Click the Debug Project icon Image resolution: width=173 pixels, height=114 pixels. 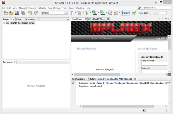(x=116, y=13)
